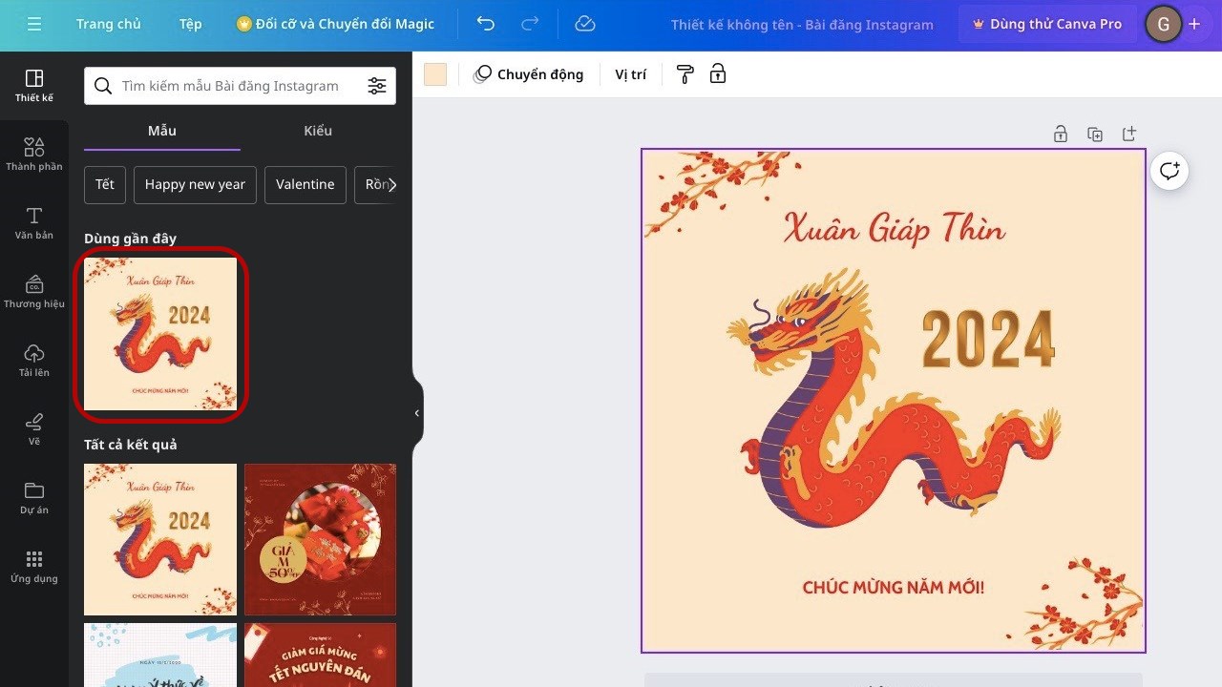This screenshot has height=687, width=1222.
Task: Select the recently used dragon template thumbnail
Action: pos(160,334)
